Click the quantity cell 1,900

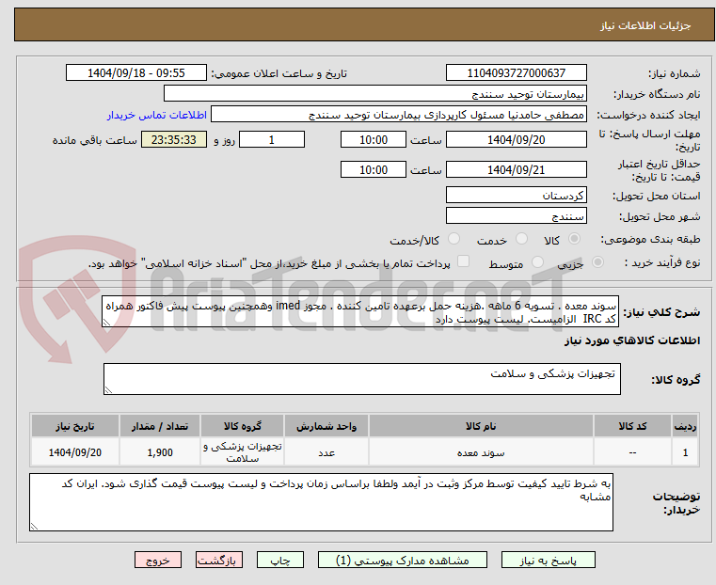pos(160,452)
